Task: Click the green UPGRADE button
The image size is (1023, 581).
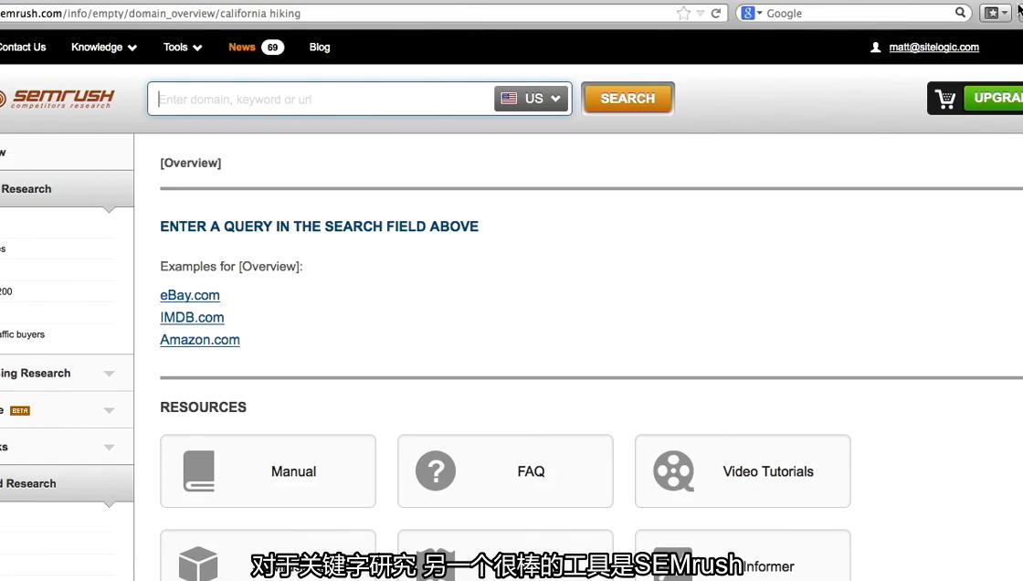Action: [x=995, y=98]
